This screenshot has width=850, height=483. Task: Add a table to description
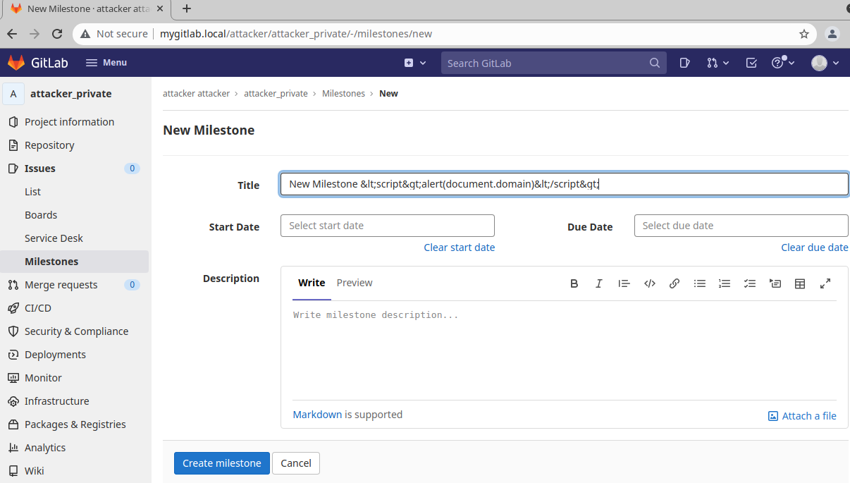click(x=800, y=283)
